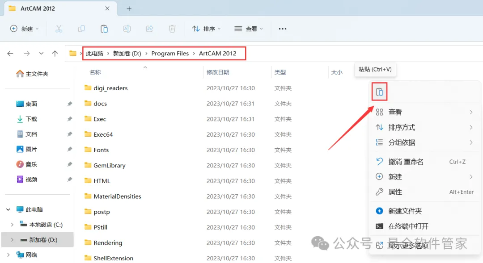Collapse the 此电脑 tree node
The image size is (483, 263).
8,209
